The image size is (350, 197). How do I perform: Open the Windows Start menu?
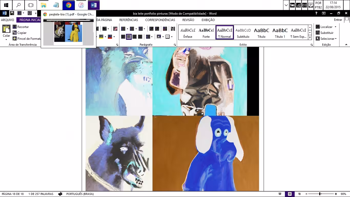pos(6,5)
